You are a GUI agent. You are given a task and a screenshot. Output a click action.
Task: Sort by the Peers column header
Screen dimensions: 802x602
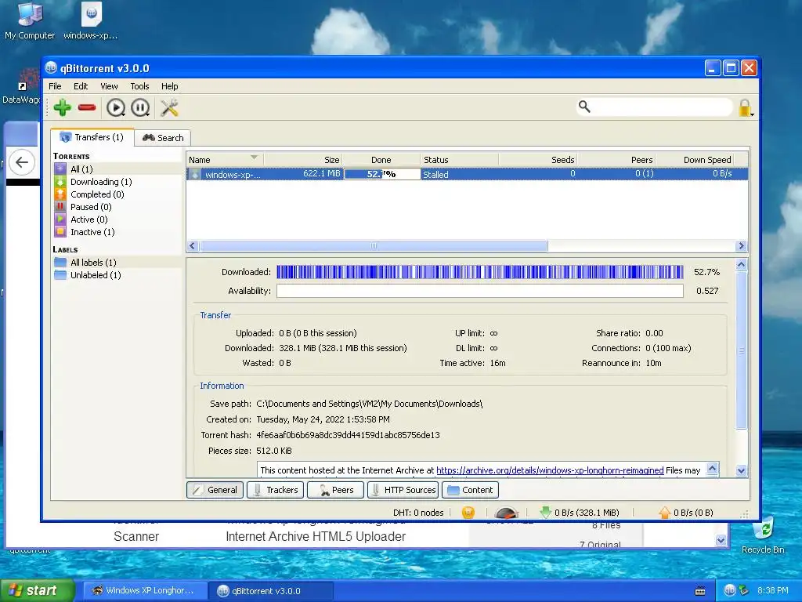[616, 160]
